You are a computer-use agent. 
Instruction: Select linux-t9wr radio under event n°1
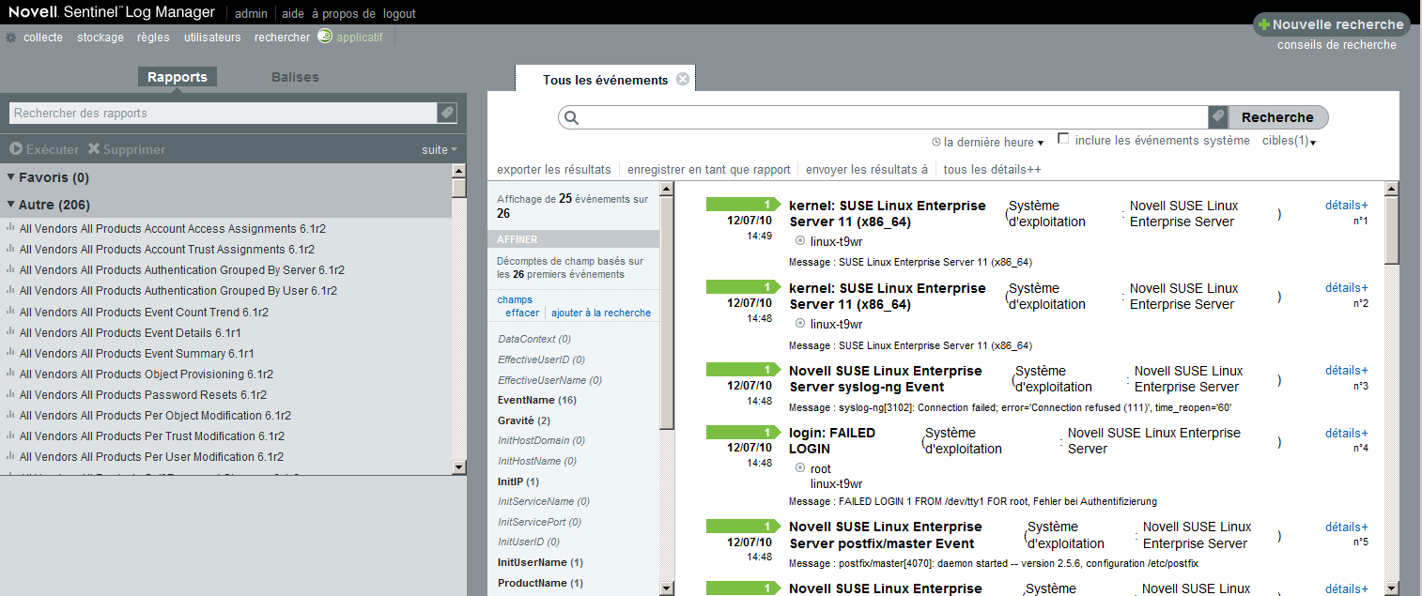[x=800, y=241]
